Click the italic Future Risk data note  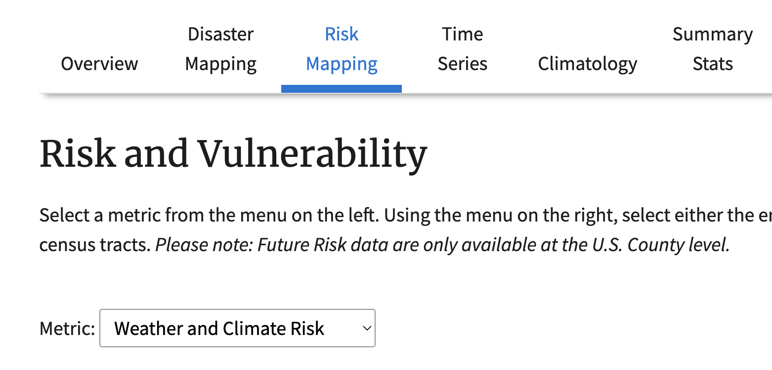point(442,245)
